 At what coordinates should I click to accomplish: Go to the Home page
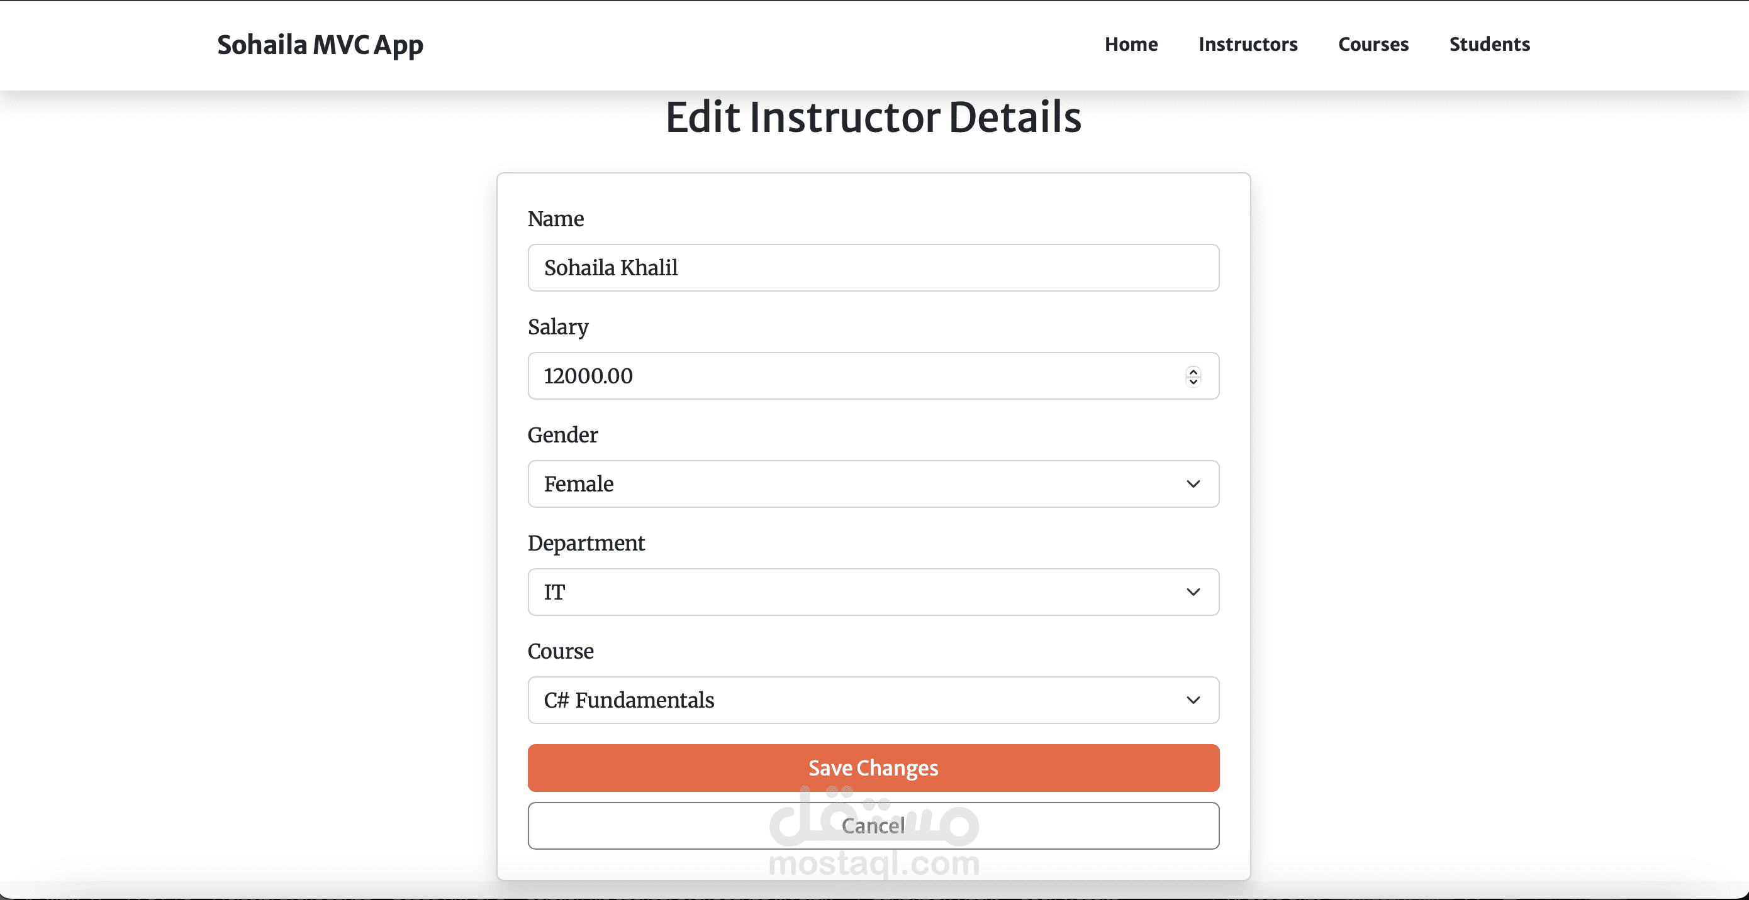point(1131,45)
